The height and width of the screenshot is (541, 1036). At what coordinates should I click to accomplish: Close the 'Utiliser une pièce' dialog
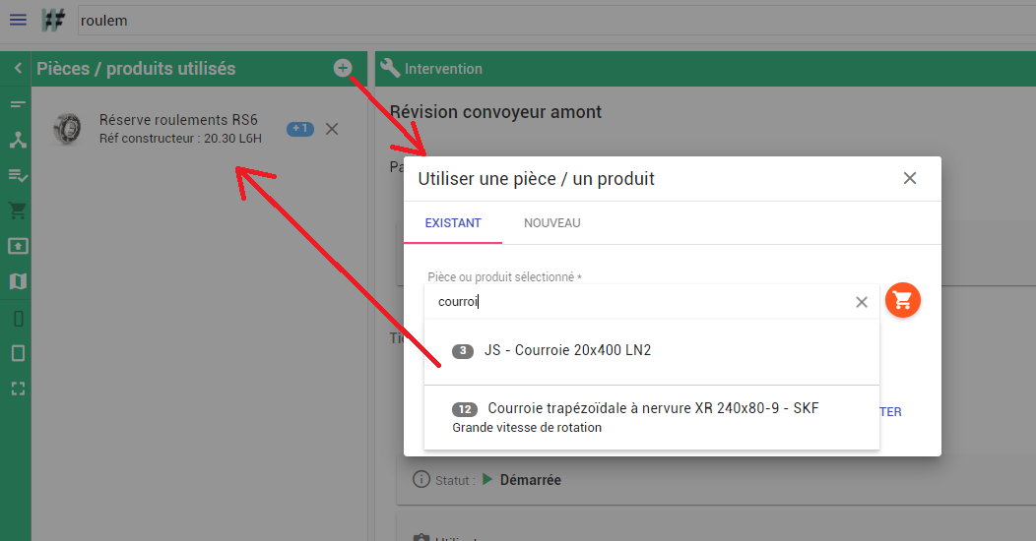910,178
